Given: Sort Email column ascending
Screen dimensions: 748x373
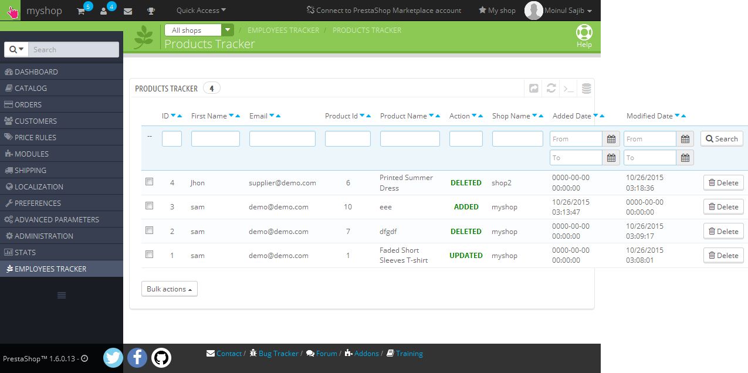Looking at the screenshot, I should coord(278,116).
